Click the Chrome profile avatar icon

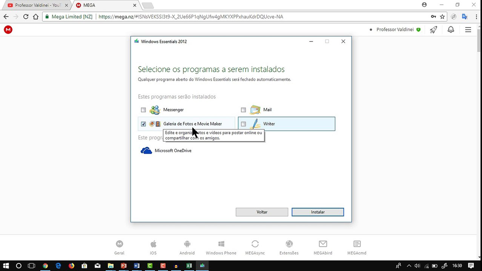click(x=424, y=5)
